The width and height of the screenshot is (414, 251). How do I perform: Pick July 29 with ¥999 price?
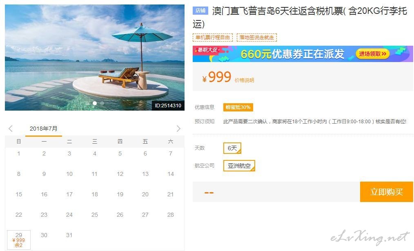click(x=19, y=240)
